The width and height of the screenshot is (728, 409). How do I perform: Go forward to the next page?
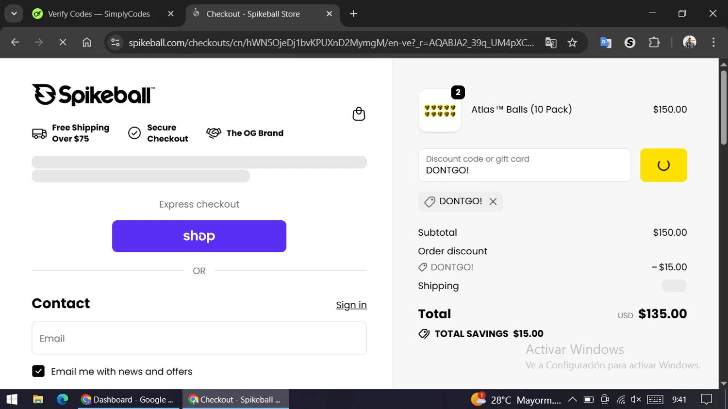[39, 42]
